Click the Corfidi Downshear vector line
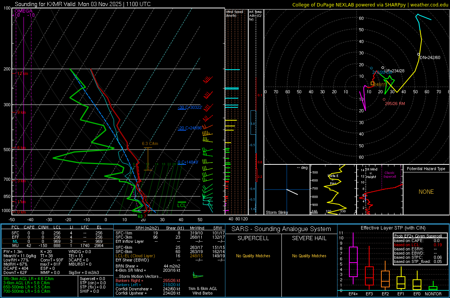Screen dimensions: 450x298 (148, 289)
